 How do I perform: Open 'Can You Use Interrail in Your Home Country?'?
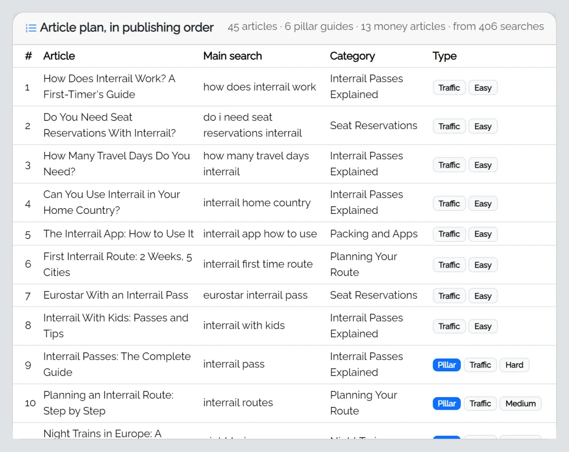click(112, 203)
